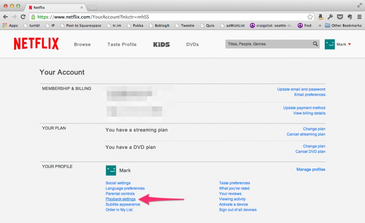Open the Tweetie bookmark
Image resolution: width=365 pixels, height=223 pixels.
point(185,25)
